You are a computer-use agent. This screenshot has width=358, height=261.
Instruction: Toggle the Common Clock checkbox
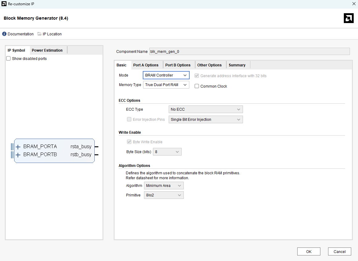197,86
